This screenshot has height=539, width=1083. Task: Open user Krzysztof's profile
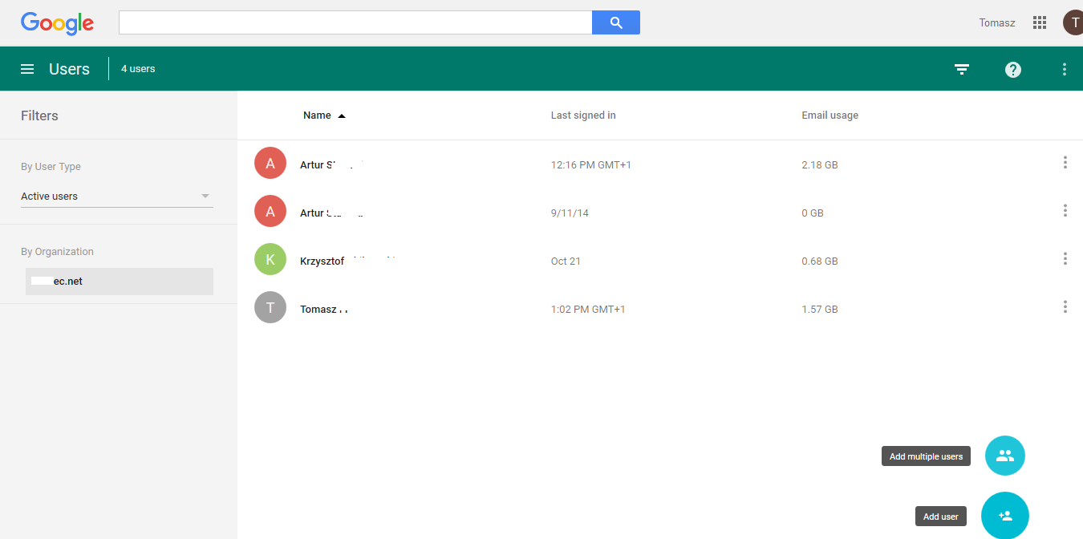click(322, 261)
